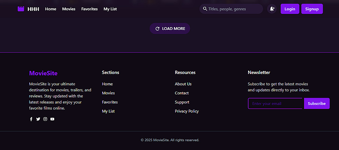Click the search magnifier icon
Viewport: 339px width, 150px height.
pyautogui.click(x=205, y=9)
